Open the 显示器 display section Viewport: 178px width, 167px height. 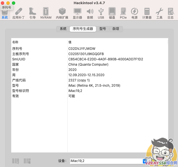pyautogui.click(x=77, y=13)
